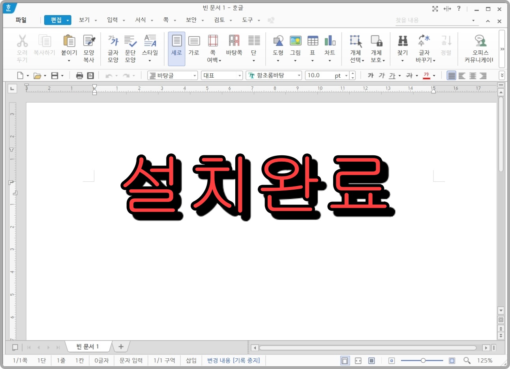Image resolution: width=510 pixels, height=369 pixels.
Task: Select the 빈 문서 1 document tab
Action: [88, 347]
